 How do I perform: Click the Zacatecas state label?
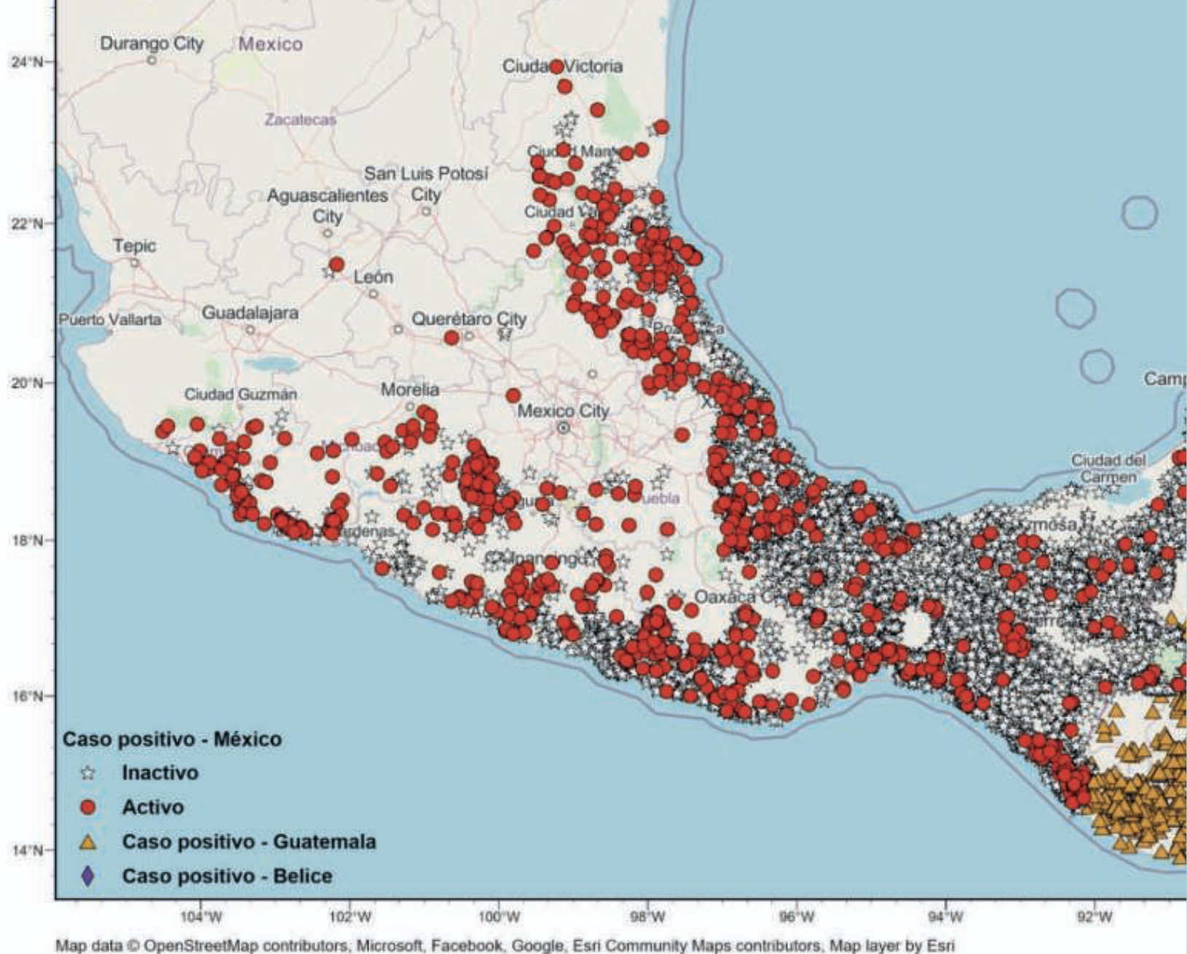pyautogui.click(x=300, y=119)
